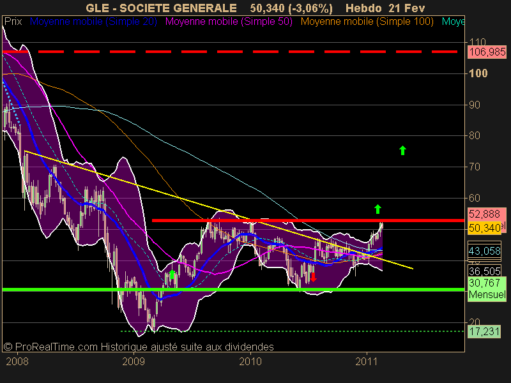This screenshot has width=511, height=383.
Task: Click the 'Prix' legend label
Action: 13,22
